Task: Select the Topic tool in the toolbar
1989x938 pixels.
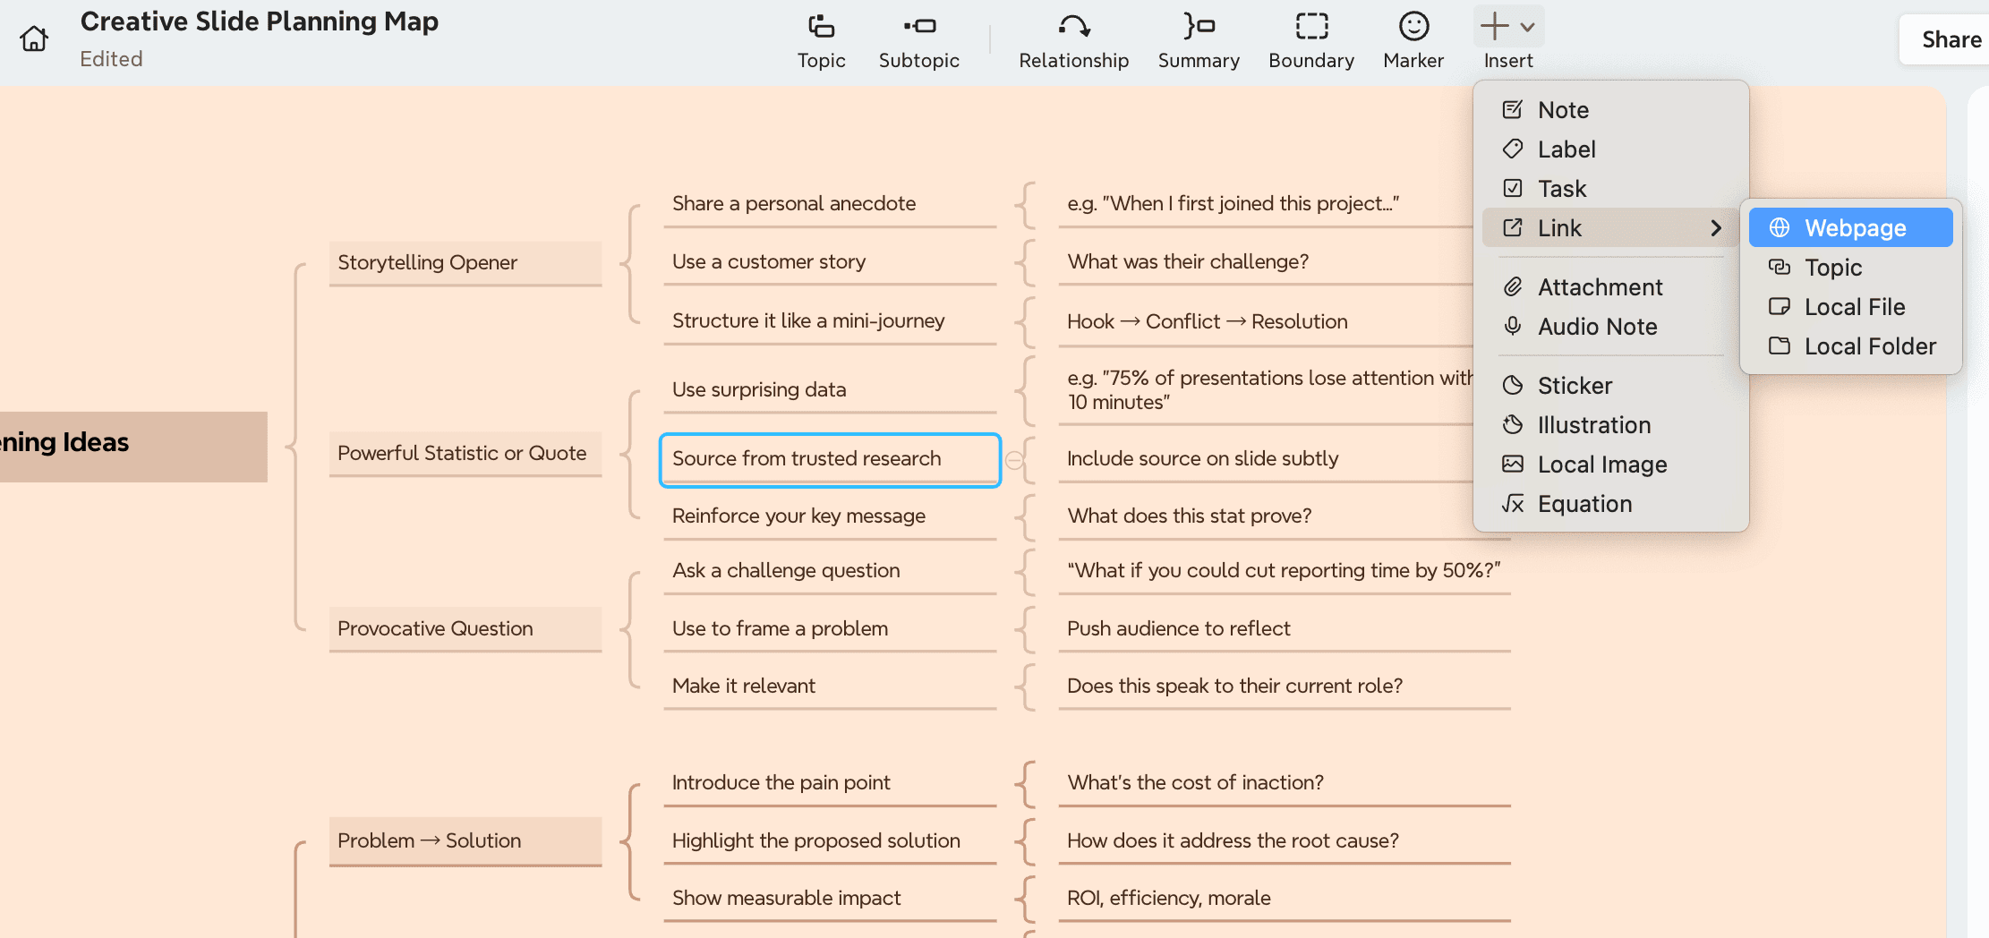Action: pyautogui.click(x=820, y=39)
